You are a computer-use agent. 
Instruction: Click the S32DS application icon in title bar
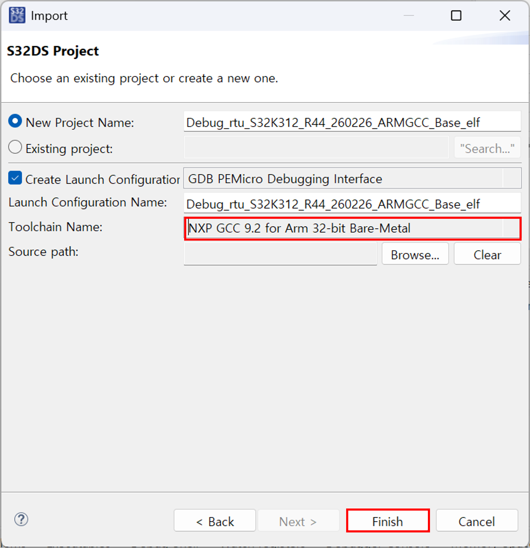(x=17, y=16)
